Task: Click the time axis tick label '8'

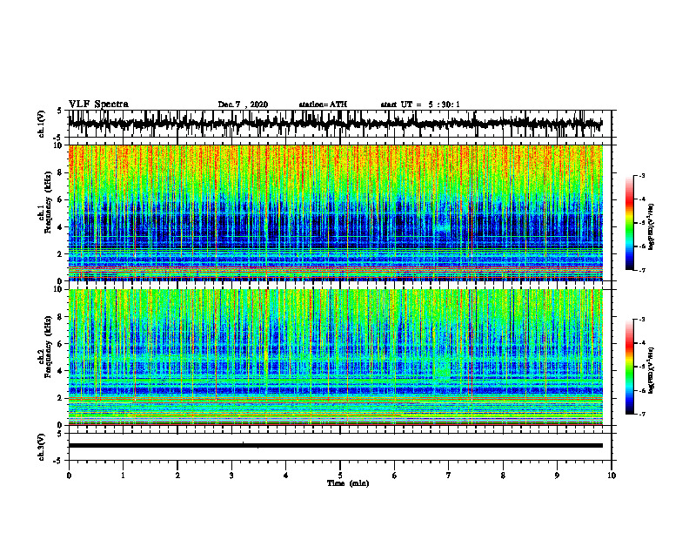Action: [x=503, y=476]
